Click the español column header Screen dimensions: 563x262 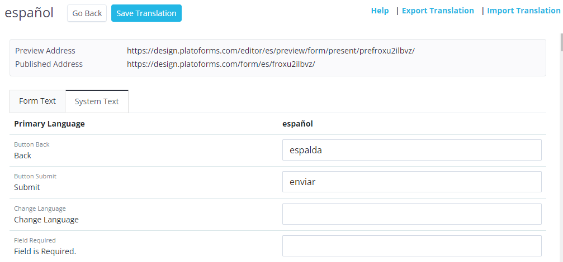tap(297, 124)
